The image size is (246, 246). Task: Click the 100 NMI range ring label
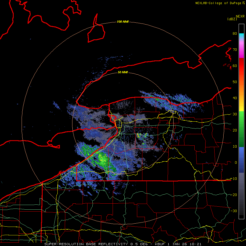tap(123, 22)
